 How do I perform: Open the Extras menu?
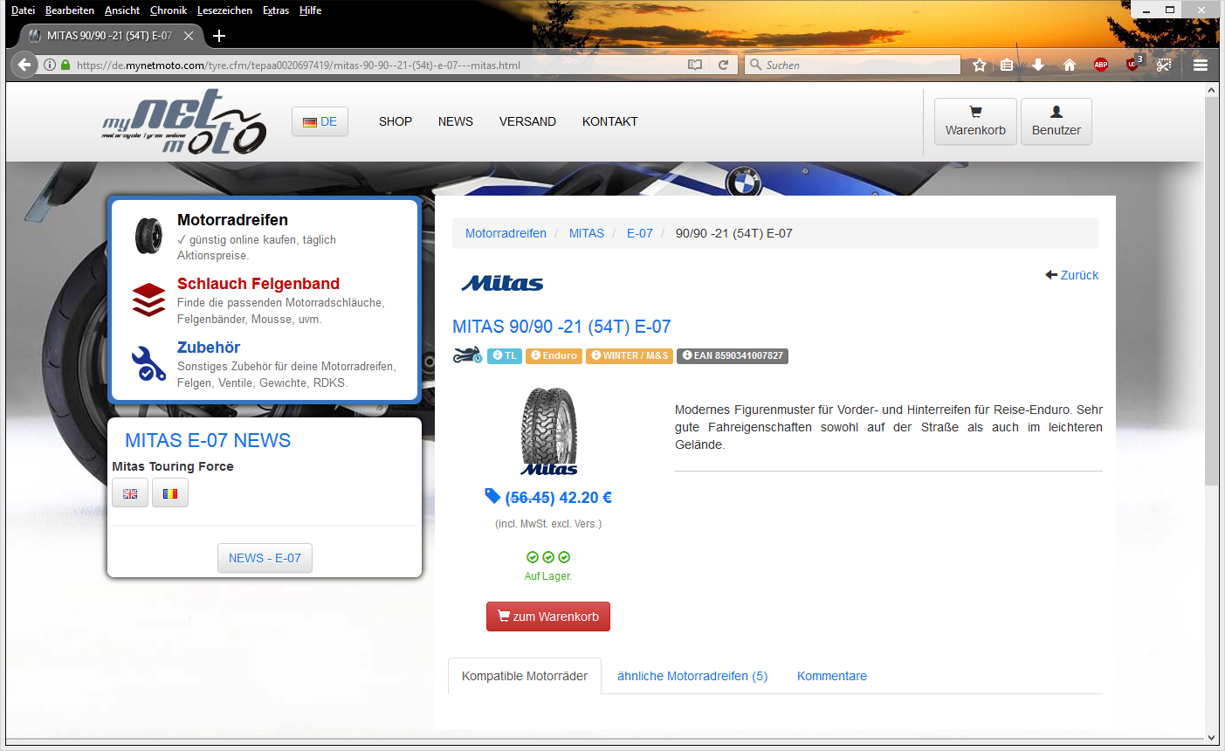[x=276, y=10]
